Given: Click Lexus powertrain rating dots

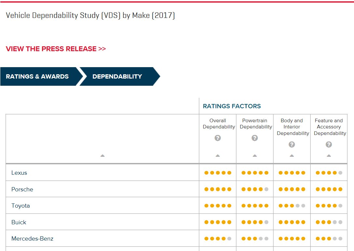Looking at the screenshot, I should 255,173.
